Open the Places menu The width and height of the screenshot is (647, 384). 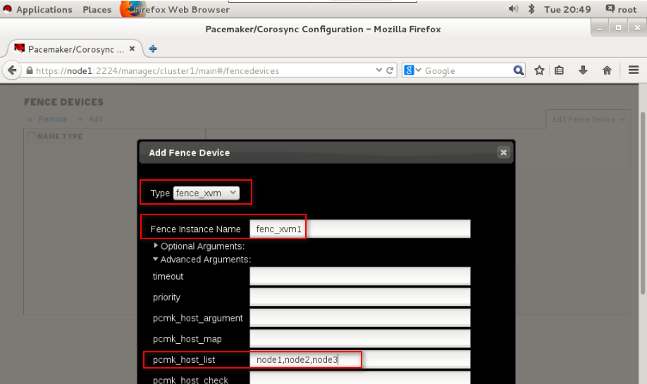[97, 9]
